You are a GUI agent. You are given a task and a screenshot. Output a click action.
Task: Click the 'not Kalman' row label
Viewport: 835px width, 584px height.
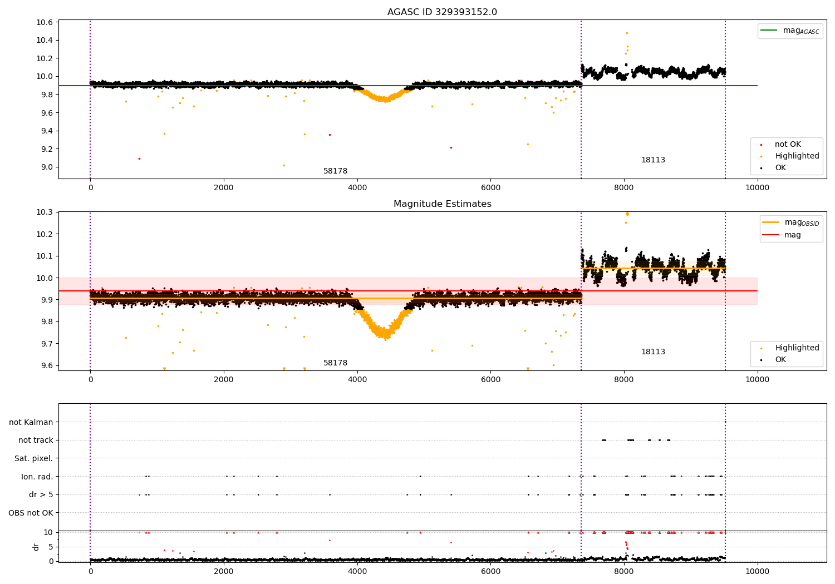click(31, 422)
